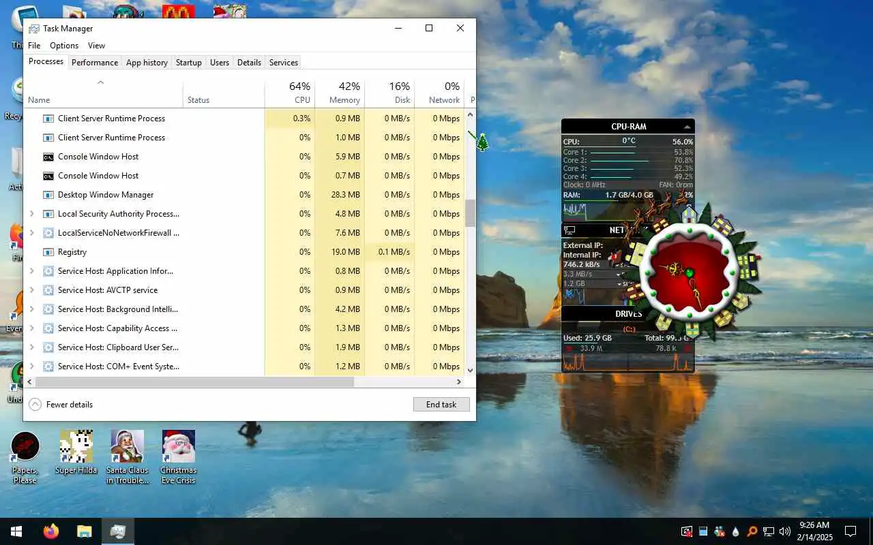Click the 28.3 MB memory value
This screenshot has height=545, width=873.
(345, 195)
